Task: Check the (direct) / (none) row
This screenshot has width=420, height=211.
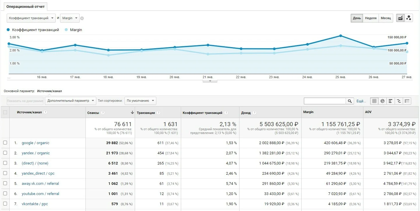Action: click(x=5, y=163)
